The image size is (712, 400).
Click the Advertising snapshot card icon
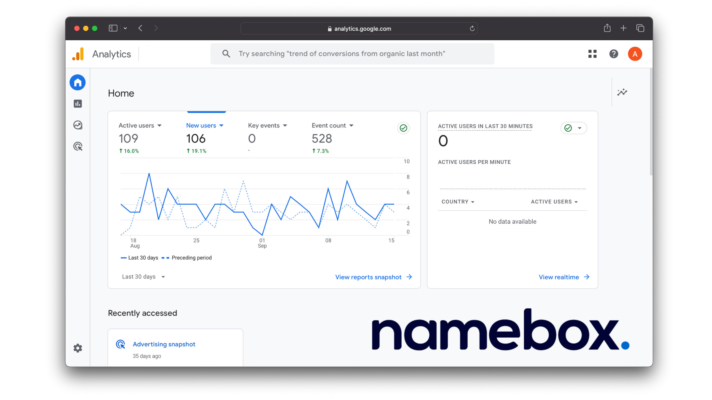(120, 344)
